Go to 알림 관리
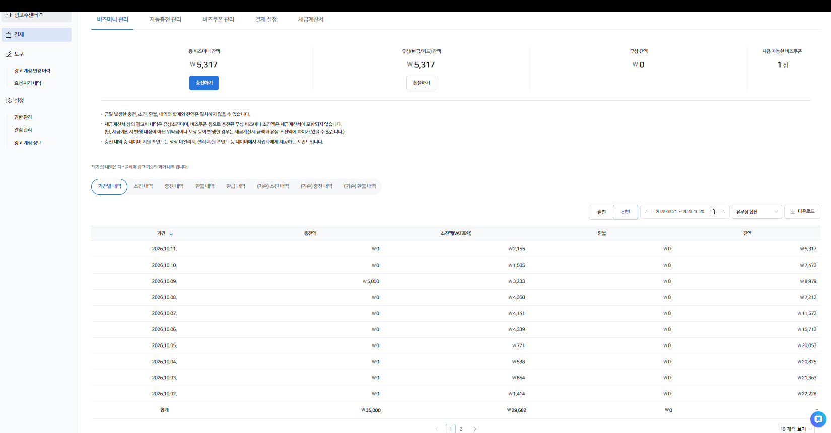 click(23, 130)
